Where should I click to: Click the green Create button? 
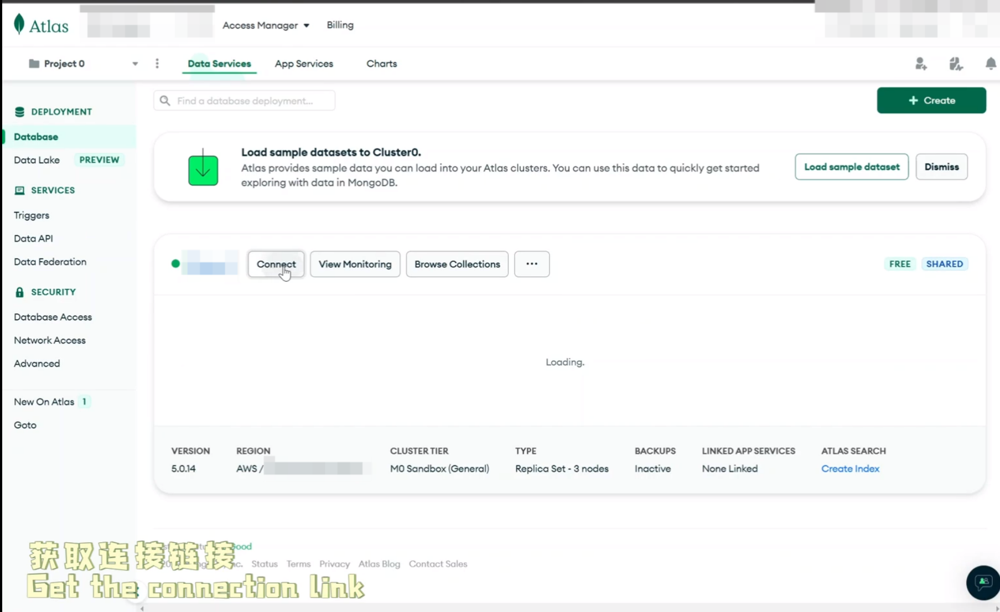931,100
